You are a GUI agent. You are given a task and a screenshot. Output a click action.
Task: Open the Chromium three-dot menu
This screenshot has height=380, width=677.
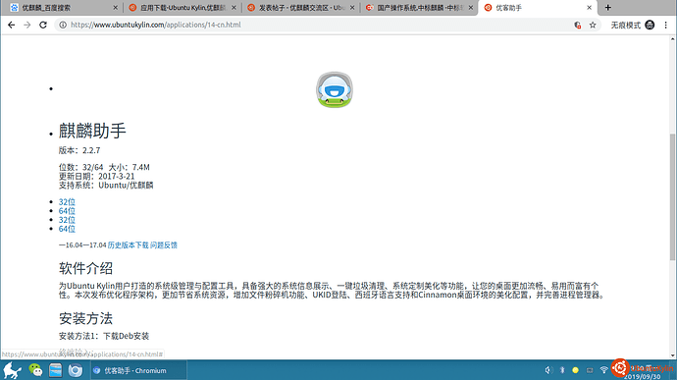click(x=666, y=26)
